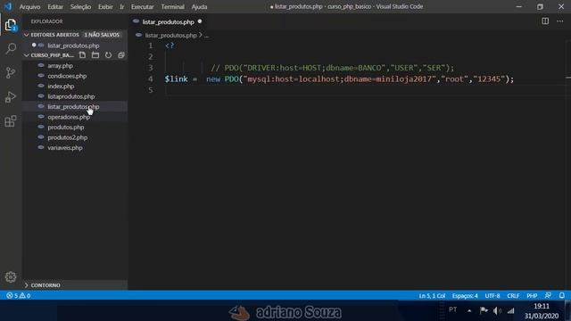Image resolution: width=571 pixels, height=321 pixels.
Task: Open the Editar menu
Action: tap(55, 6)
